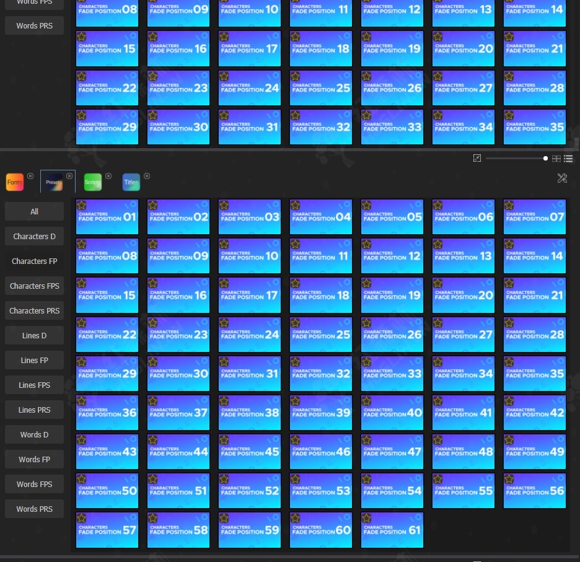The height and width of the screenshot is (562, 580).
Task: Choose the Lines PRS category
Action: coord(35,410)
